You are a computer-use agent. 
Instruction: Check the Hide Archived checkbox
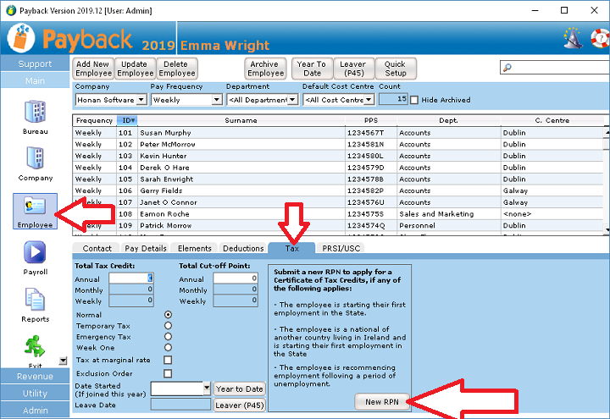pos(414,100)
